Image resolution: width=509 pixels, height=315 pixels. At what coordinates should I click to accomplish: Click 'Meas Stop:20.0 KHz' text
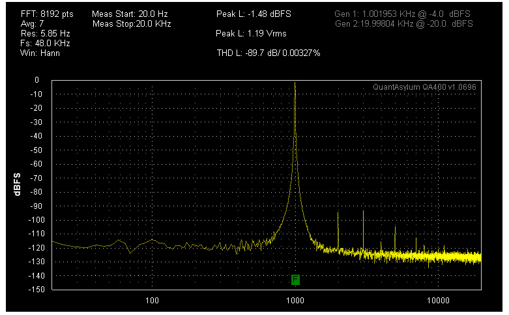point(132,23)
